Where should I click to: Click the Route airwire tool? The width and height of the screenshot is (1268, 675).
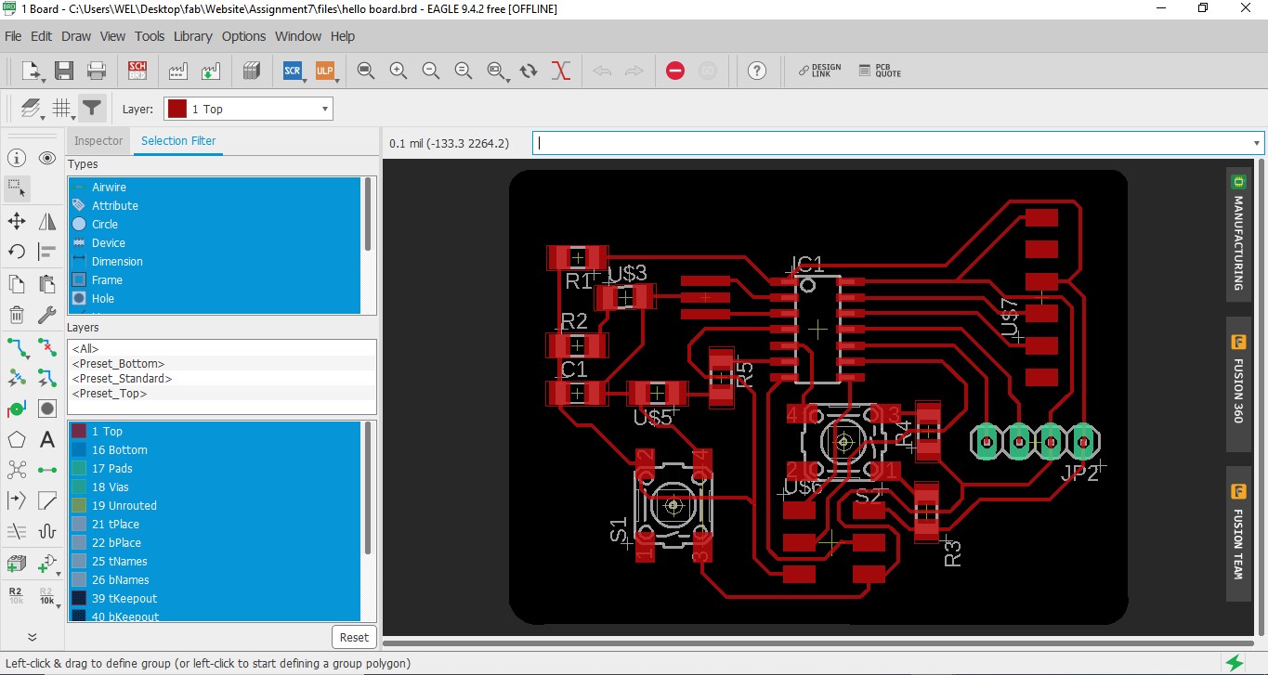(17, 347)
